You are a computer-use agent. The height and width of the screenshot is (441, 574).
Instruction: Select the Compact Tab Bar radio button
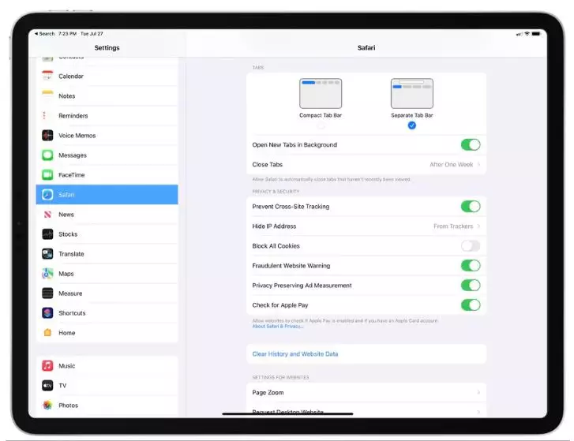point(321,125)
